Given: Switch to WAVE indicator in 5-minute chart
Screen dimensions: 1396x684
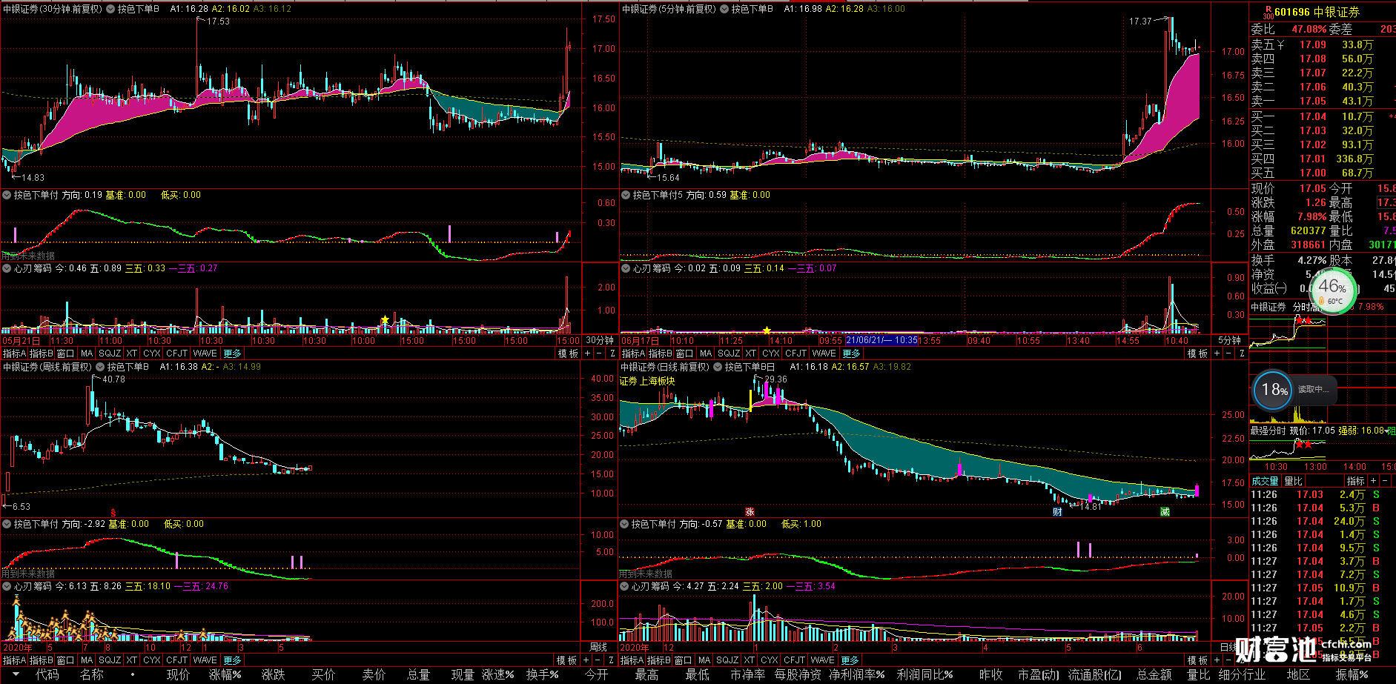Looking at the screenshot, I should (x=824, y=353).
